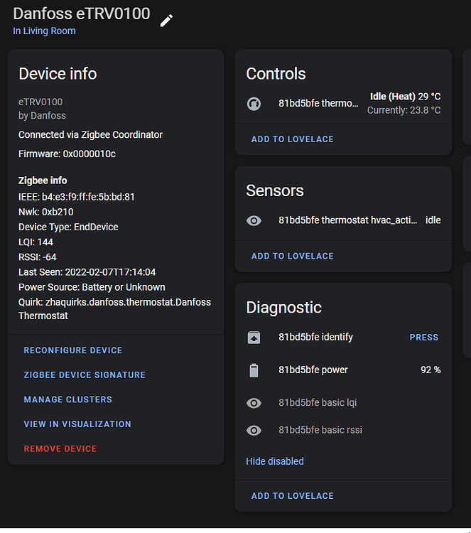Screen dimensions: 471x533
Task: Click the Device Type: EndDevice line
Action: (x=68, y=227)
